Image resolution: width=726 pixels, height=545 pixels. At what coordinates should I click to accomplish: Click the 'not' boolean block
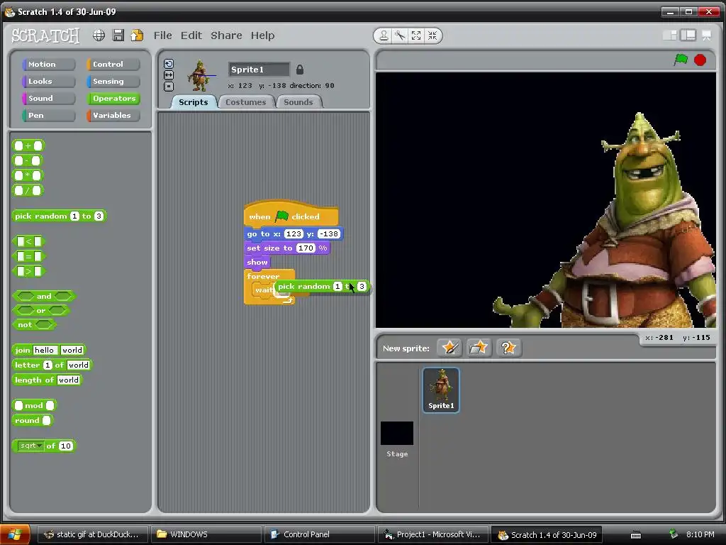[x=35, y=325]
